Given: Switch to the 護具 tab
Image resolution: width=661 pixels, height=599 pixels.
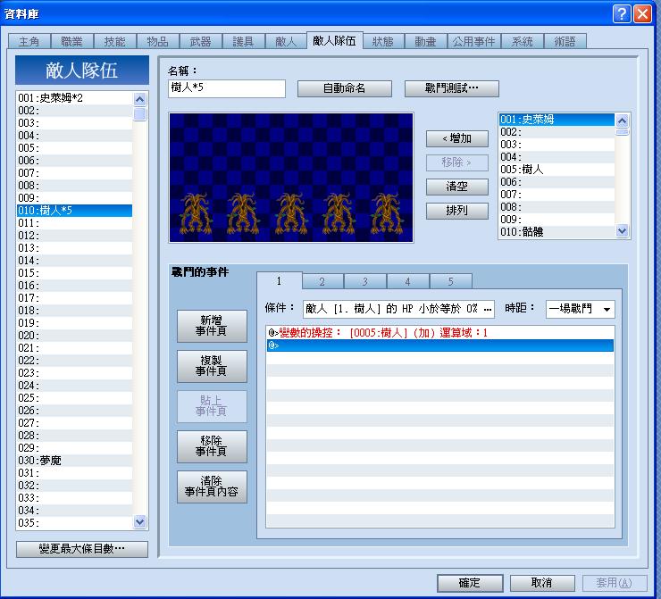Looking at the screenshot, I should coord(243,41).
